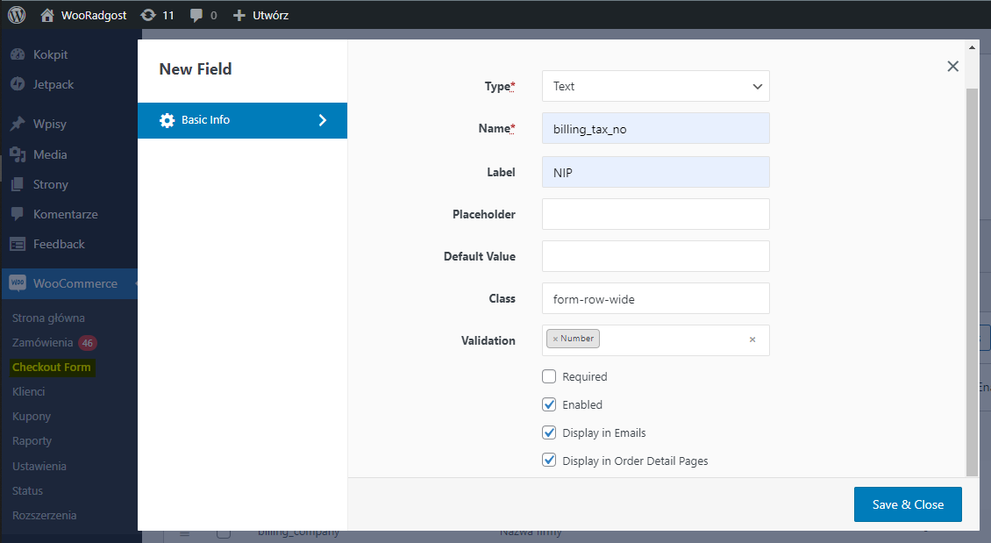Open the Type dropdown set to Text
Screen dimensions: 991x543
pyautogui.click(x=655, y=86)
